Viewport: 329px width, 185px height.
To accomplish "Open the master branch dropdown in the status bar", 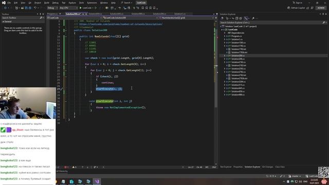I will pyautogui.click(x=295, y=176).
